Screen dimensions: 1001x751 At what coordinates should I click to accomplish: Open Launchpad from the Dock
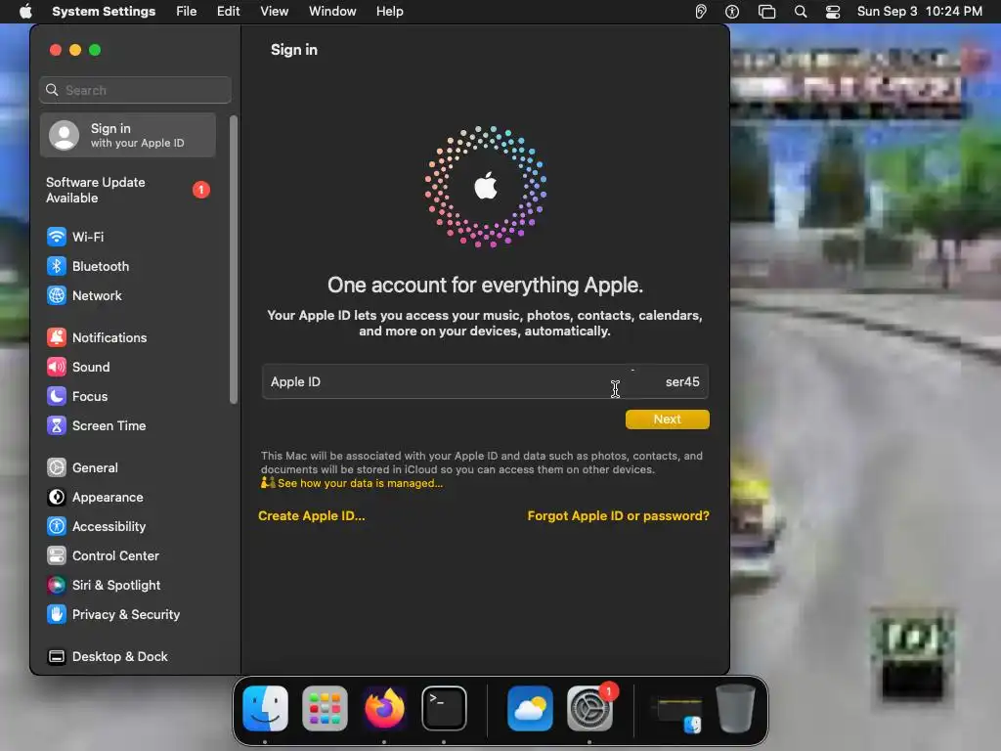[x=325, y=708]
